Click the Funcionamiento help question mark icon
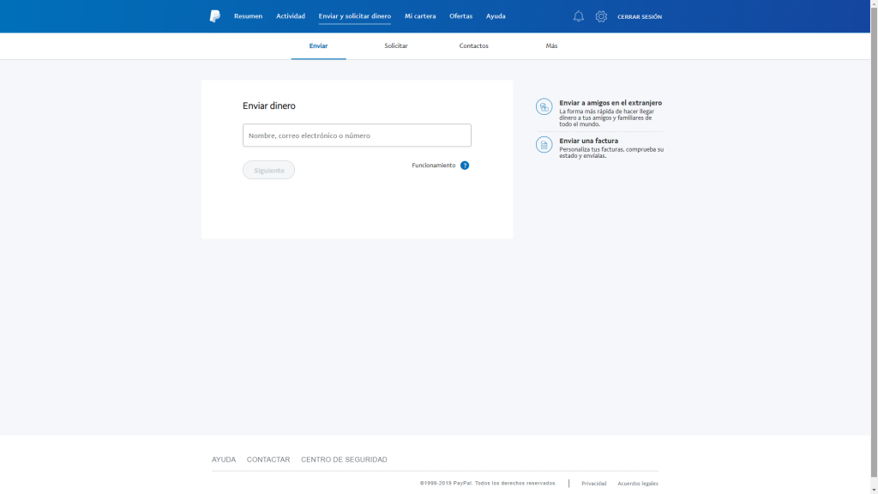Screen dimensions: 878x494 (x=465, y=166)
